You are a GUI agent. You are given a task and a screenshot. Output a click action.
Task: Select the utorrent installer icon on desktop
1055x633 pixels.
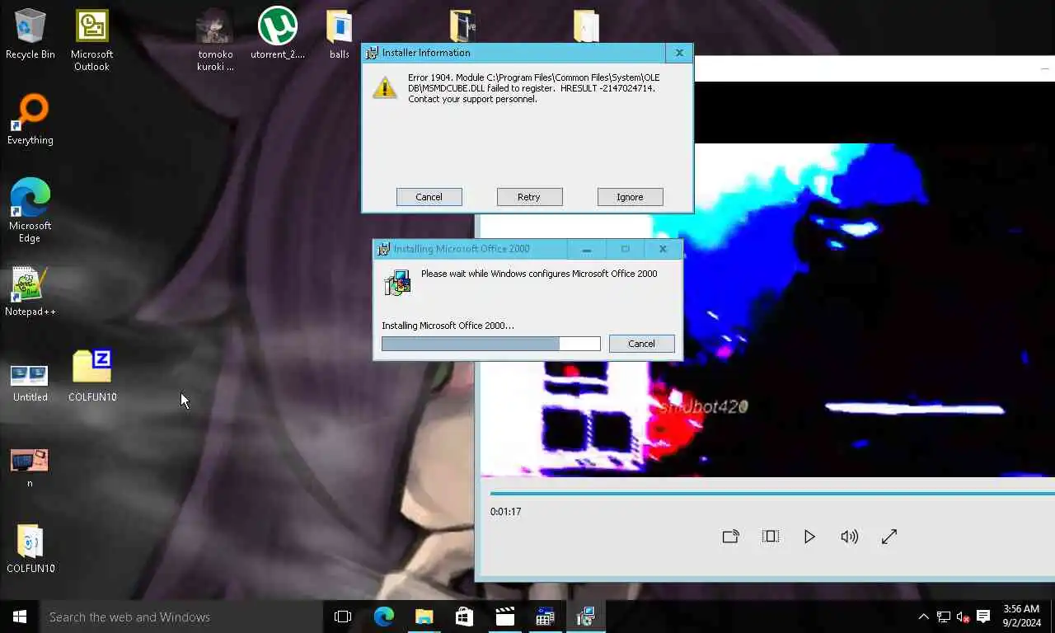(x=278, y=35)
